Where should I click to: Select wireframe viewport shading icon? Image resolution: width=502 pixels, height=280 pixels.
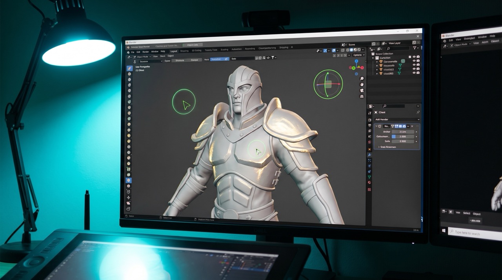[347, 50]
